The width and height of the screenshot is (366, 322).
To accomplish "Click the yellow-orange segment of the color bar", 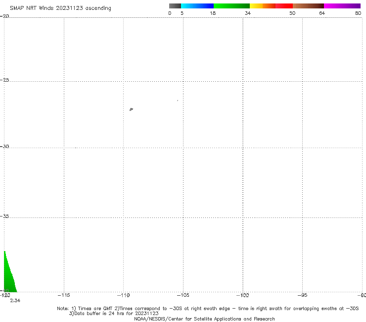I will pyautogui.click(x=263, y=6).
